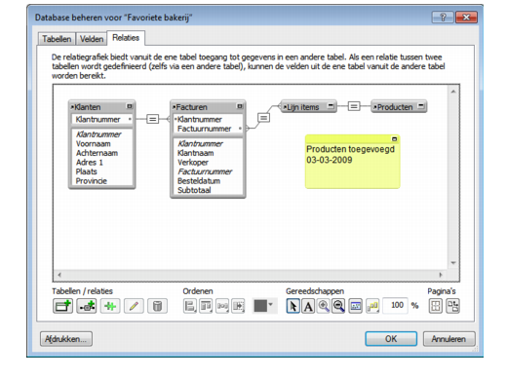Screen dimensions: 507x379
Task: Switch to the Velden tab
Action: 92,39
